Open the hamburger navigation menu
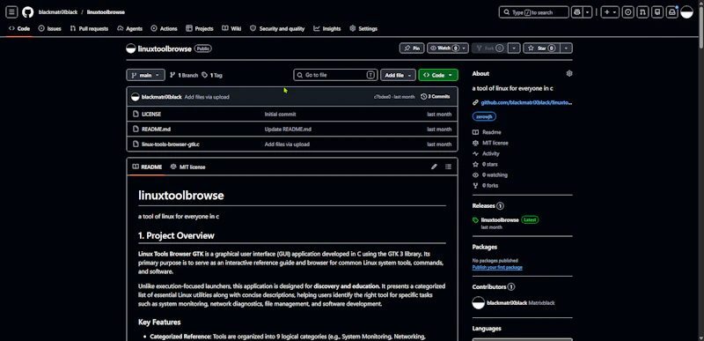 (x=12, y=12)
